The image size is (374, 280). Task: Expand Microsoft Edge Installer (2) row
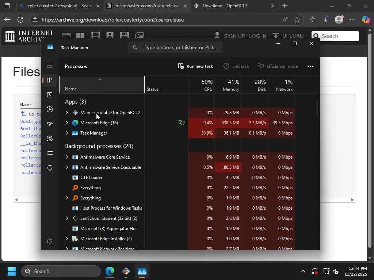(67, 238)
